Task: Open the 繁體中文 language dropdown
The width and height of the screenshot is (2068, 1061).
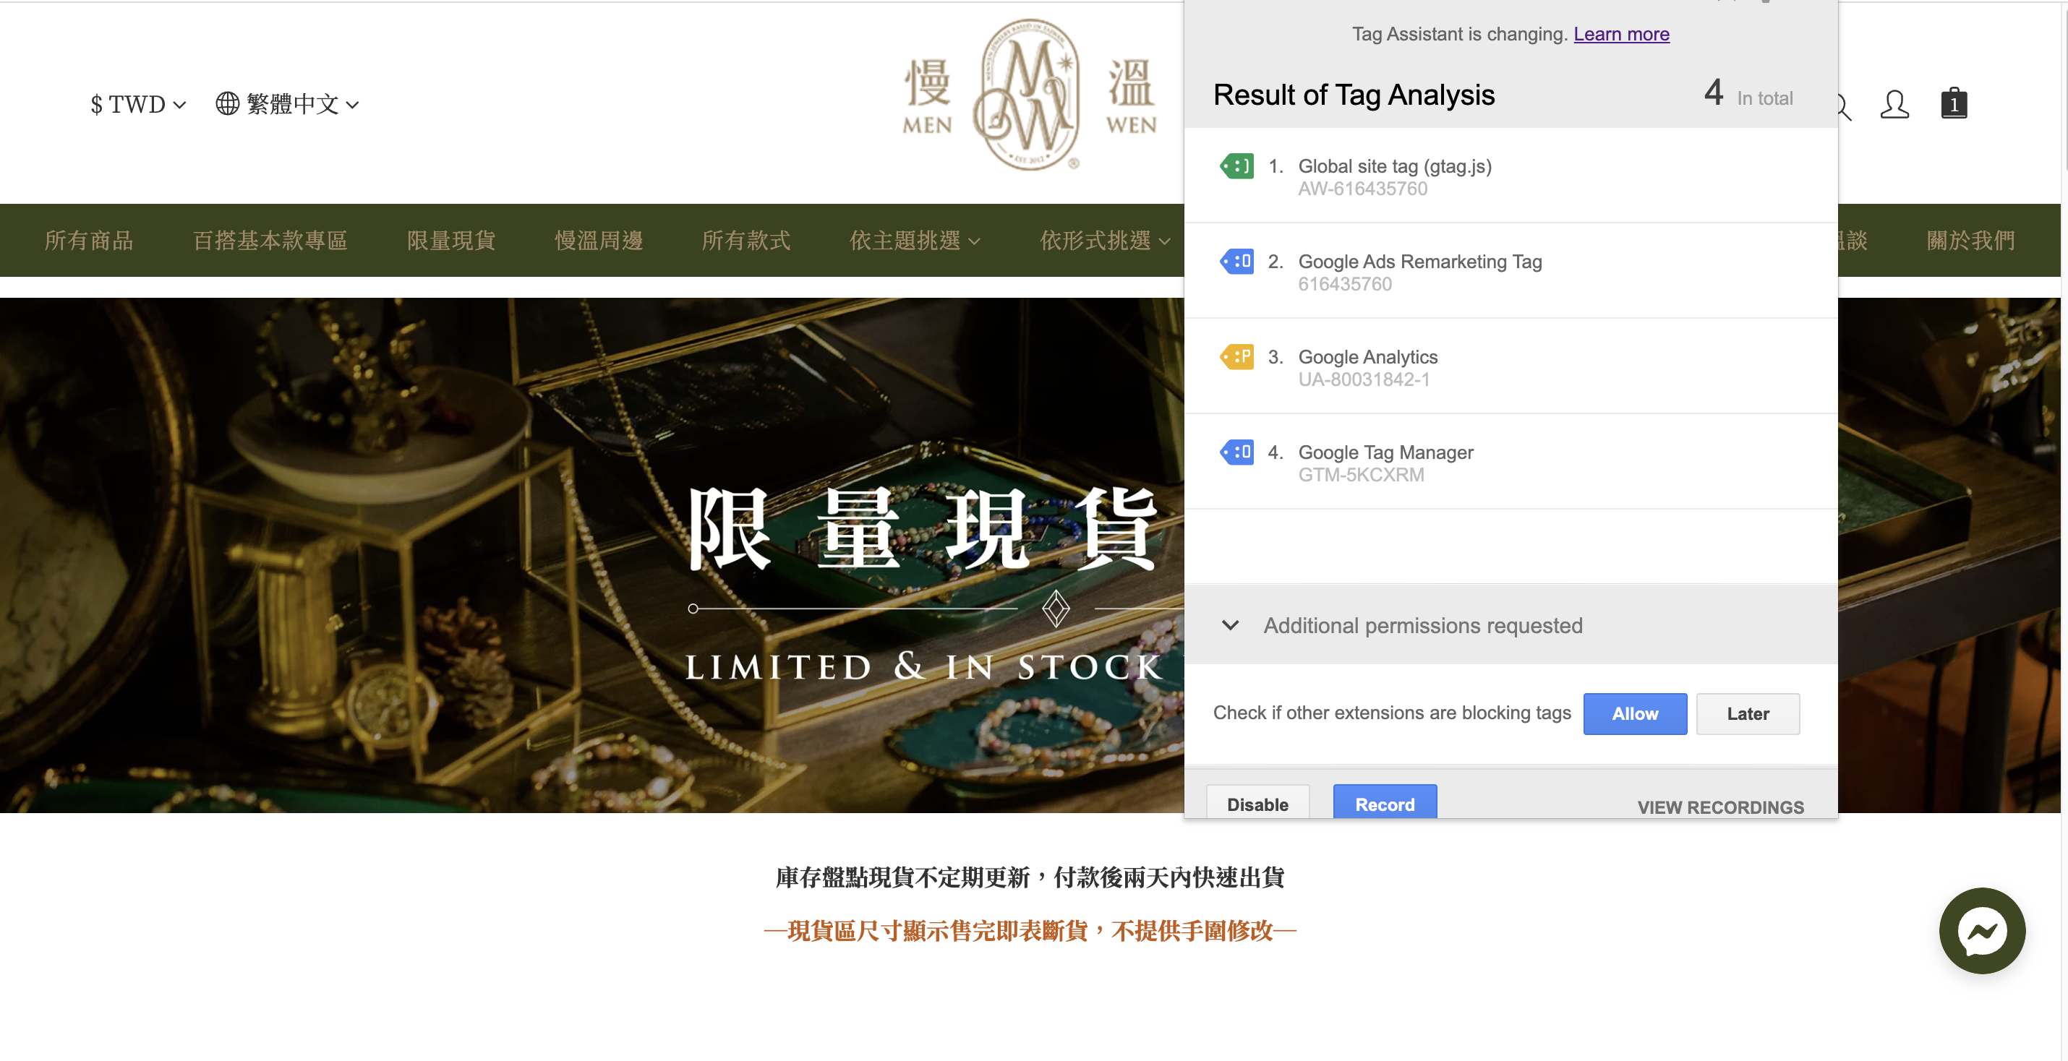Action: tap(287, 103)
